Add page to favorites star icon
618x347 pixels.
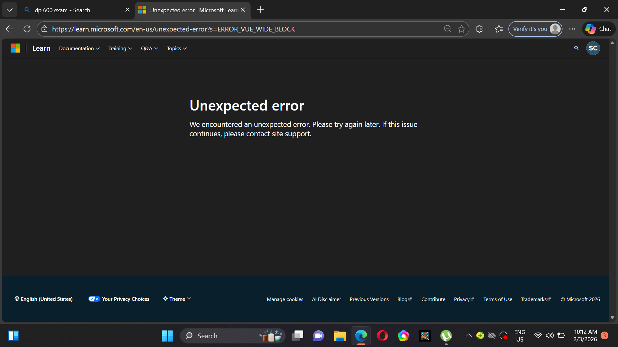point(462,29)
